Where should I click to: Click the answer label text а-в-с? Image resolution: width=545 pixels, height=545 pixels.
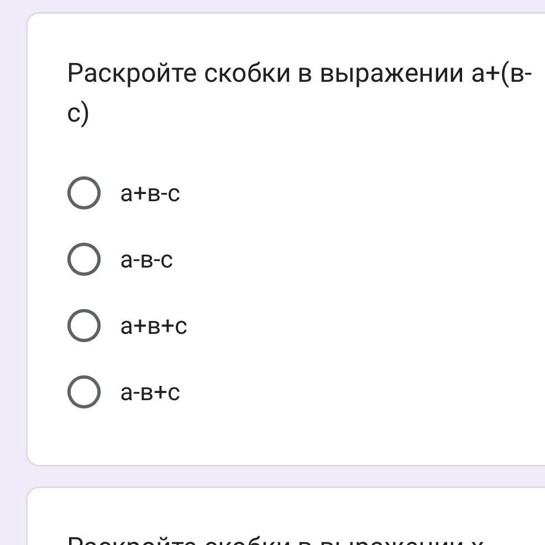coord(146,260)
